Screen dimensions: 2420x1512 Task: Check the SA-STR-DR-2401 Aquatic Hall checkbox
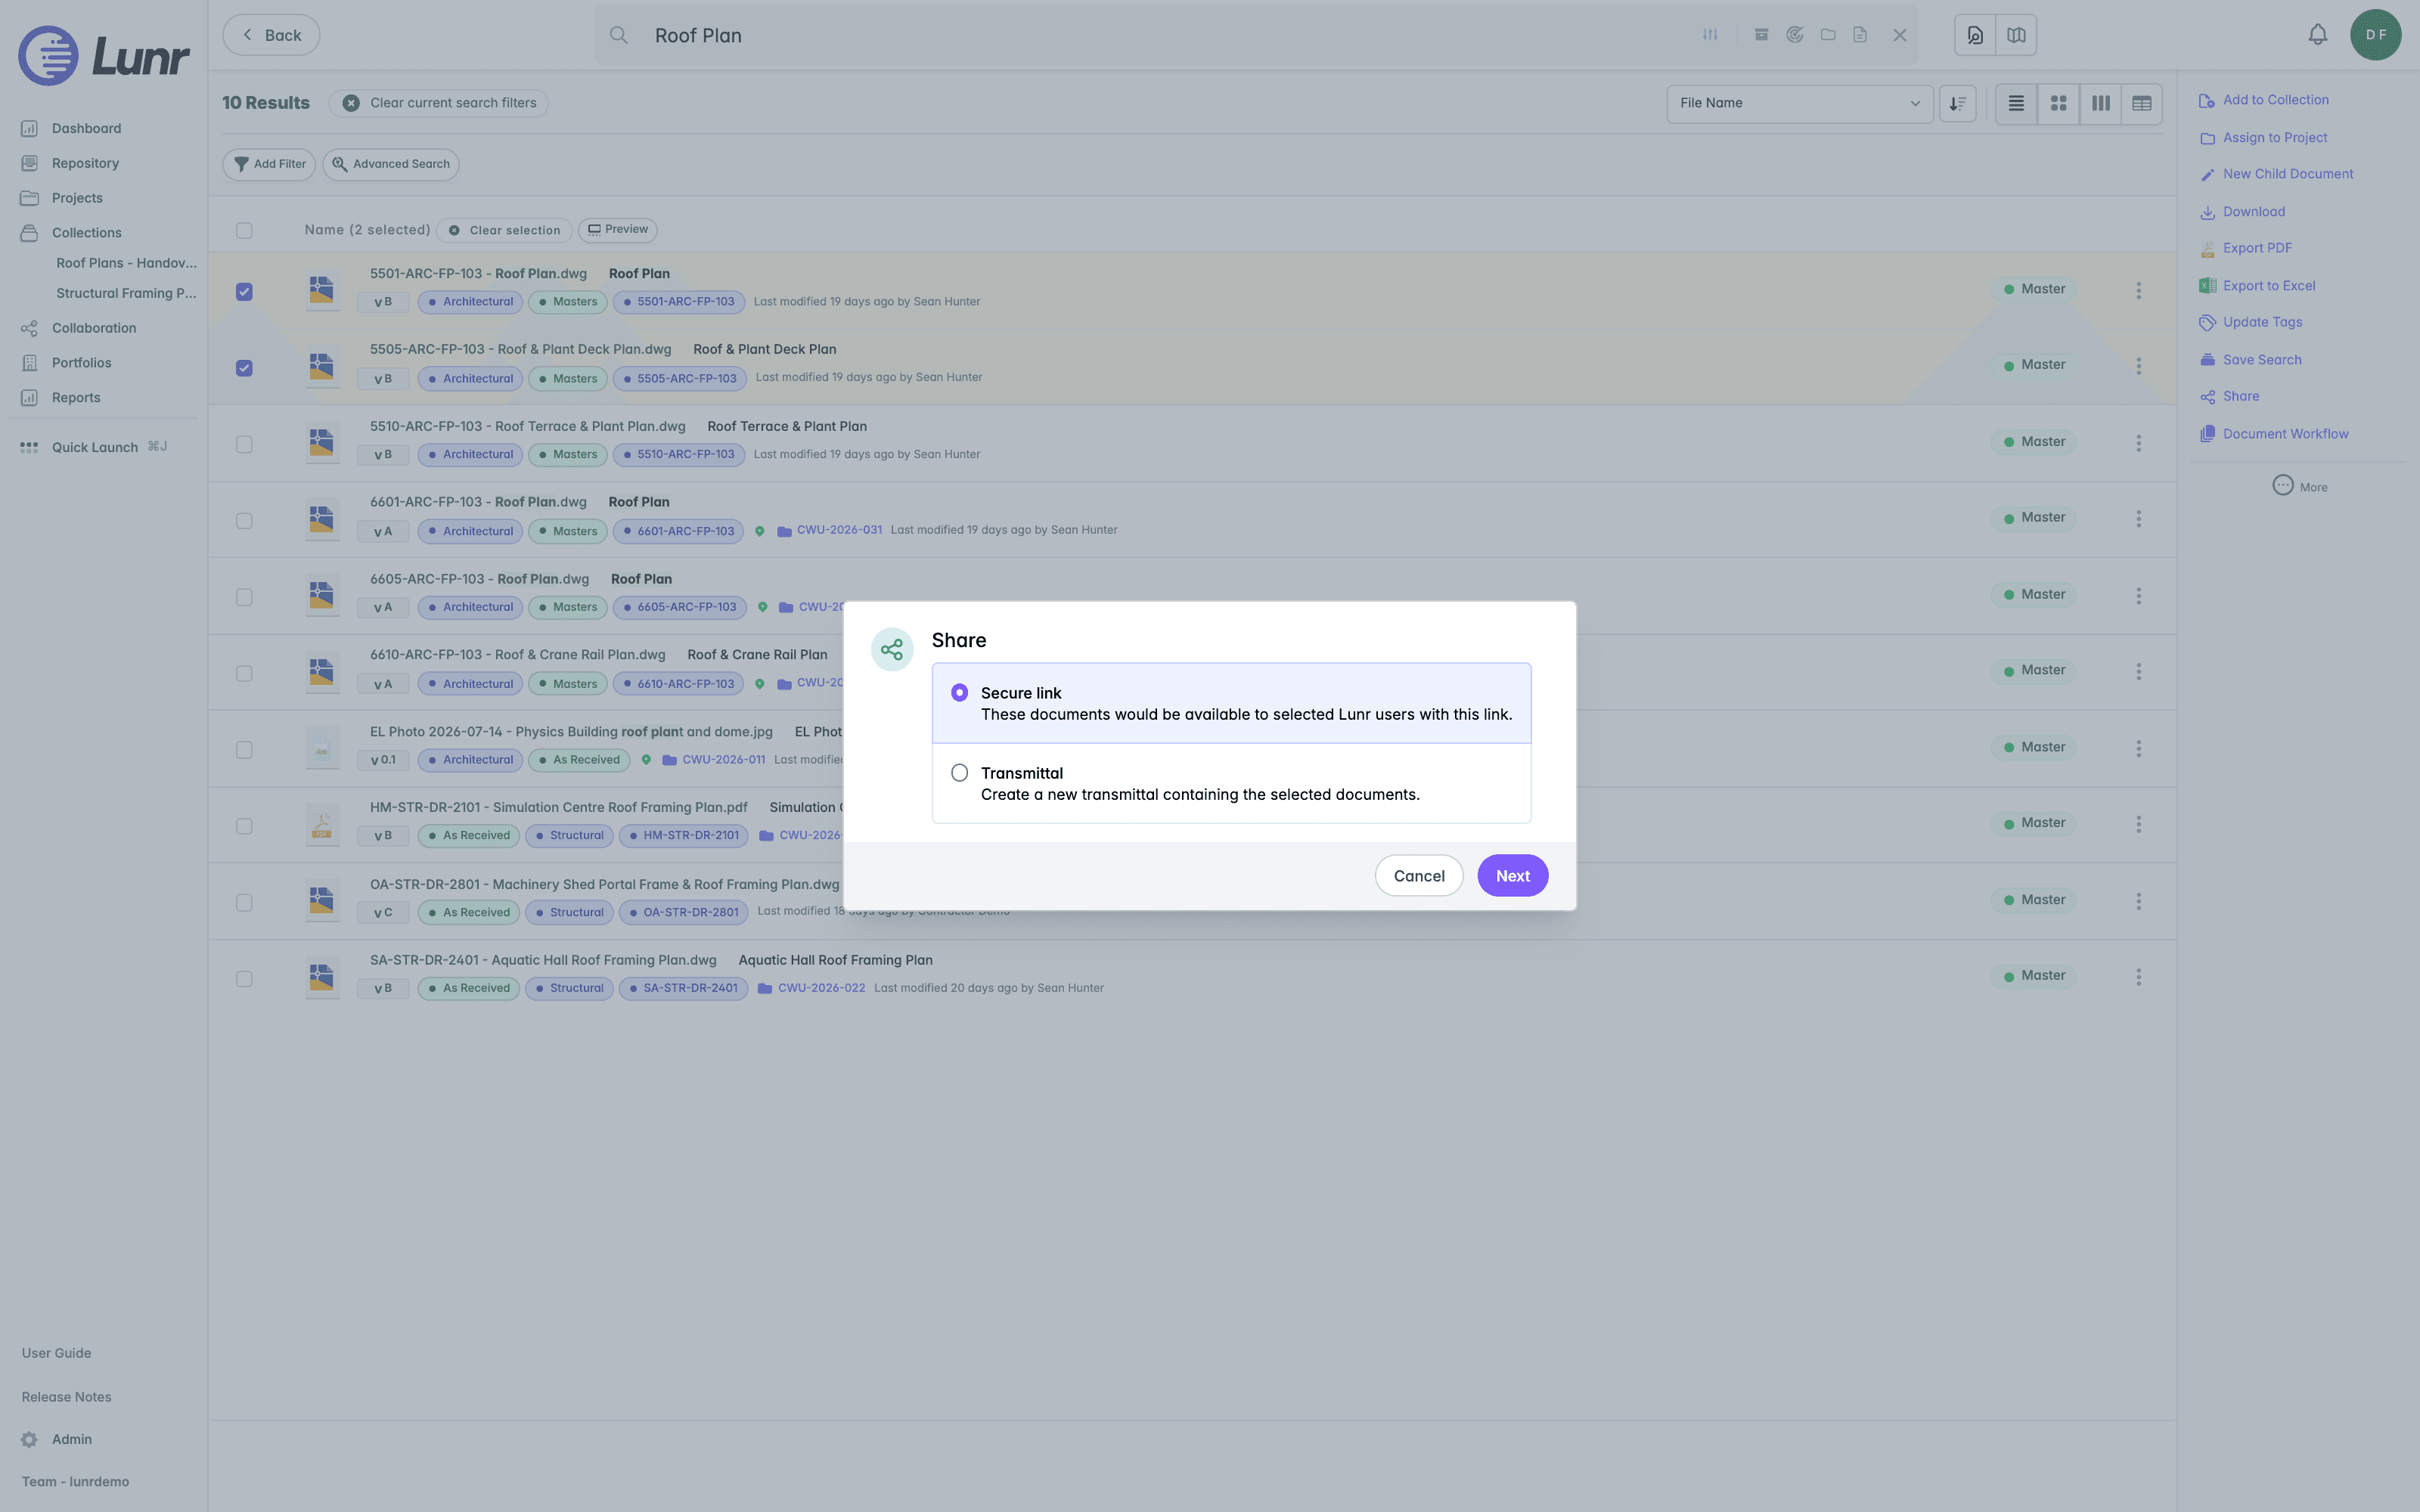coord(244,978)
